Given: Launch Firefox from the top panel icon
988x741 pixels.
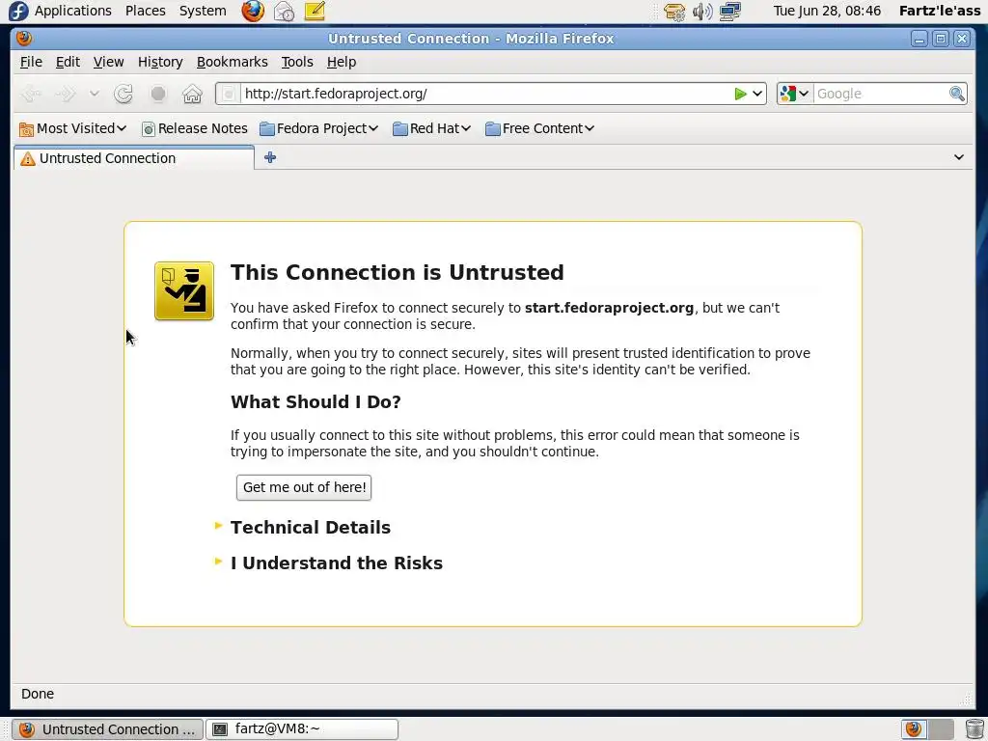Looking at the screenshot, I should [253, 11].
